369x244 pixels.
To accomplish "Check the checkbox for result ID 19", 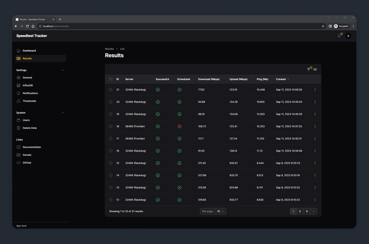I will (x=111, y=114).
